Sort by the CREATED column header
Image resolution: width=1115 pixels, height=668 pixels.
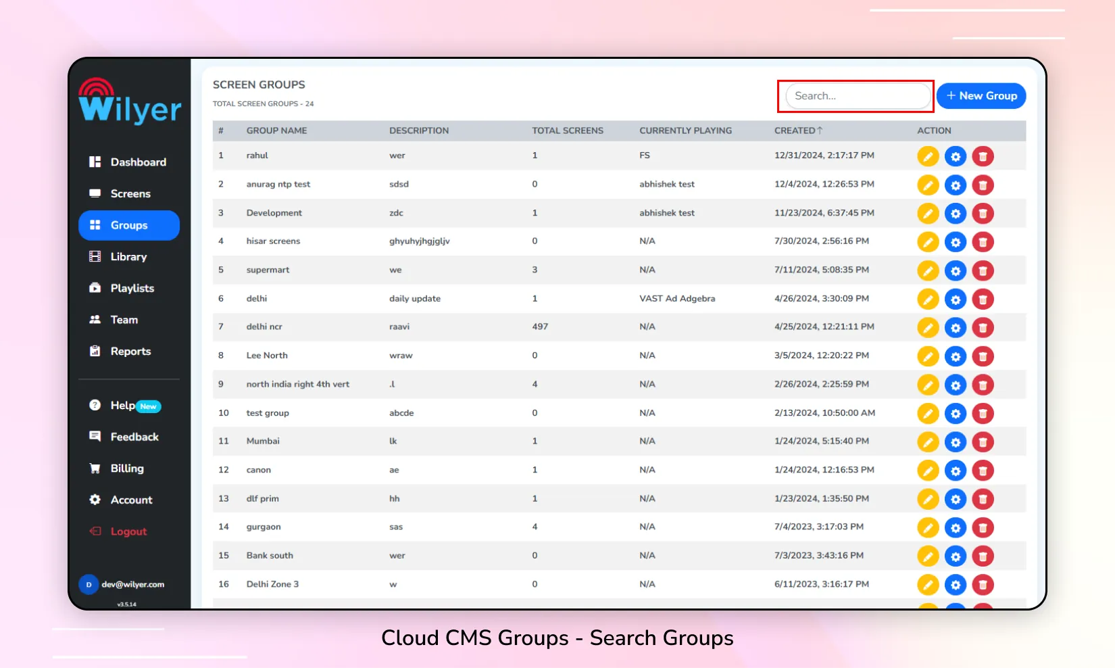(x=798, y=130)
